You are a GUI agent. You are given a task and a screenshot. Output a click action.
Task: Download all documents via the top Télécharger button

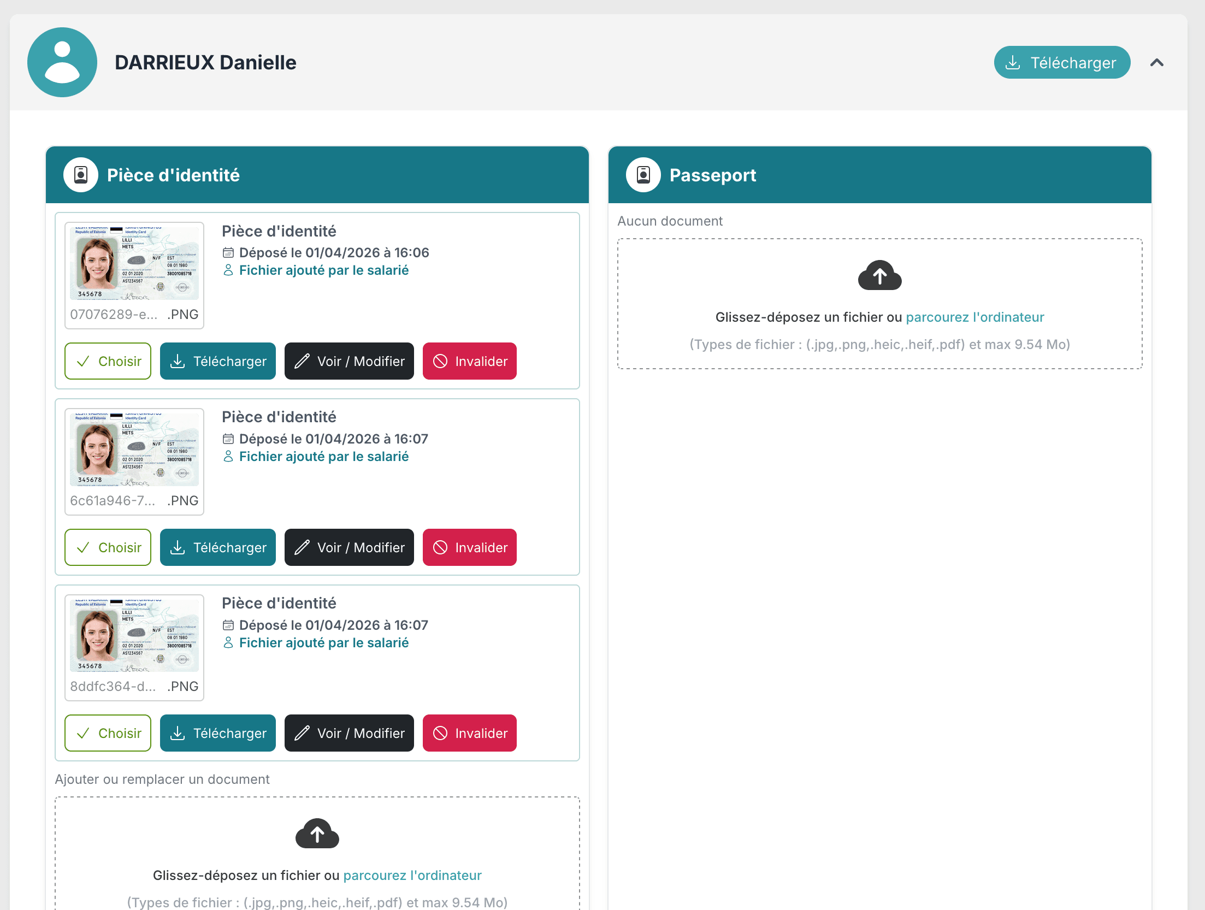[x=1061, y=62]
